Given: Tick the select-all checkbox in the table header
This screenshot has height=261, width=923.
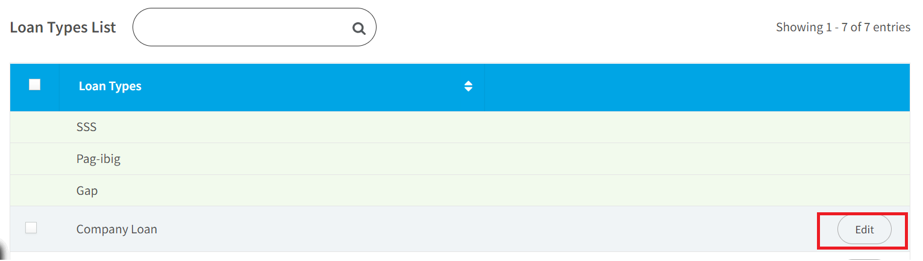Looking at the screenshot, I should [34, 85].
